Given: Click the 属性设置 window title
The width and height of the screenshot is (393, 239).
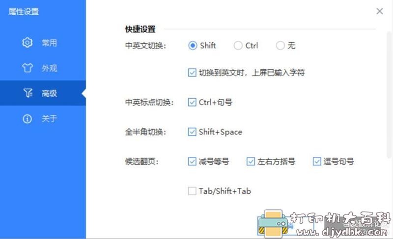Looking at the screenshot, I should click(24, 11).
